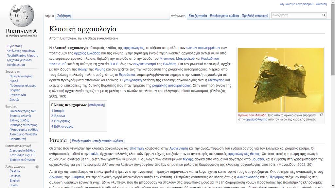The image size is (335, 188).
Task: Open the Επεξεργασία κώδικα tab
Action: (x=224, y=16)
